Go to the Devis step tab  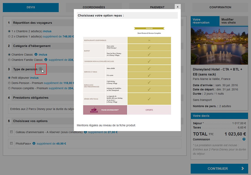click(x=31, y=7)
